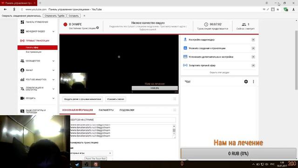Click Сейчас смотрят viewer count
This screenshot has height=168, width=298.
(245, 26)
